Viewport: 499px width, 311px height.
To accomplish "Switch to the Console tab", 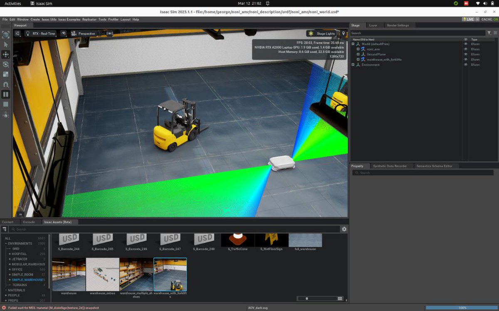I will [29, 222].
